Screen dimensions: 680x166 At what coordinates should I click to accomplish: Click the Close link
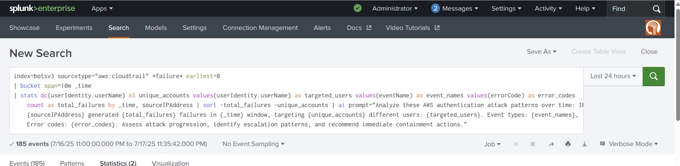coord(649,52)
